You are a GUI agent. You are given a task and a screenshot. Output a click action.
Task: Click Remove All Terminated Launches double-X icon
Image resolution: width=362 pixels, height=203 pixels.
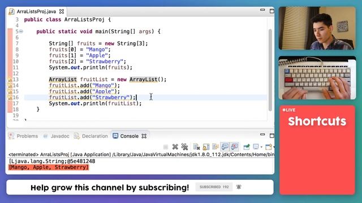click(184, 147)
